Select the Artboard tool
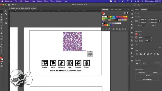 2,50
